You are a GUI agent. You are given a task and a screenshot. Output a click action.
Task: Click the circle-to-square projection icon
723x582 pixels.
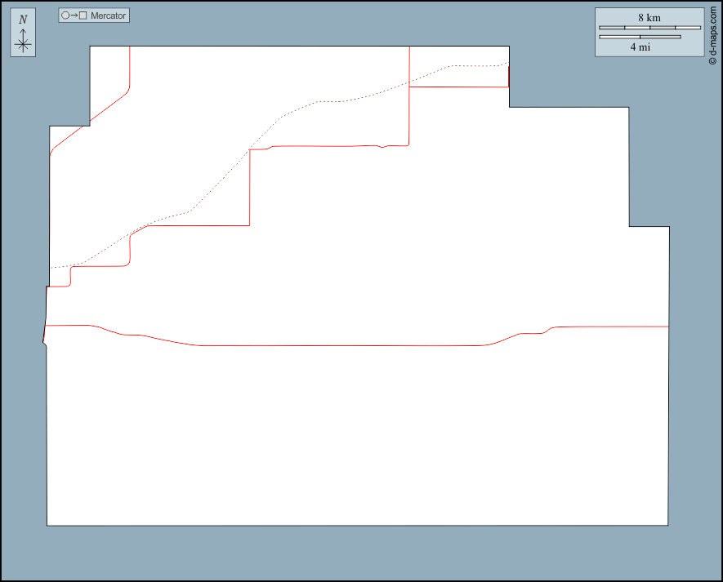click(74, 16)
